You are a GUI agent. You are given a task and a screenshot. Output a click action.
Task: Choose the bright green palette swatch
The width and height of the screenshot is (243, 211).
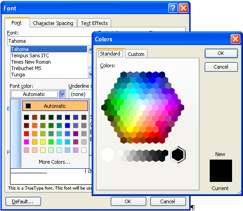click(51, 142)
